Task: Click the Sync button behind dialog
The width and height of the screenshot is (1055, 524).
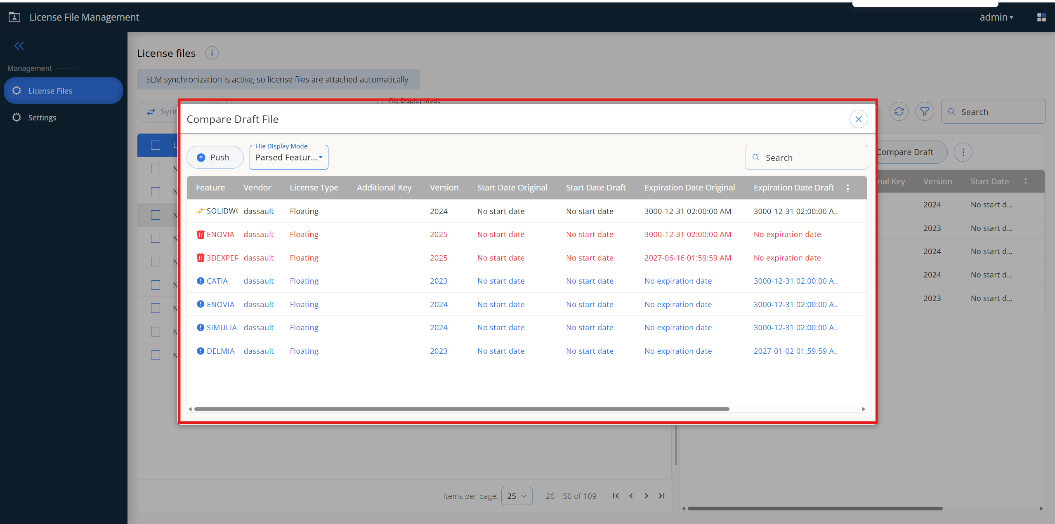Action: [158, 111]
